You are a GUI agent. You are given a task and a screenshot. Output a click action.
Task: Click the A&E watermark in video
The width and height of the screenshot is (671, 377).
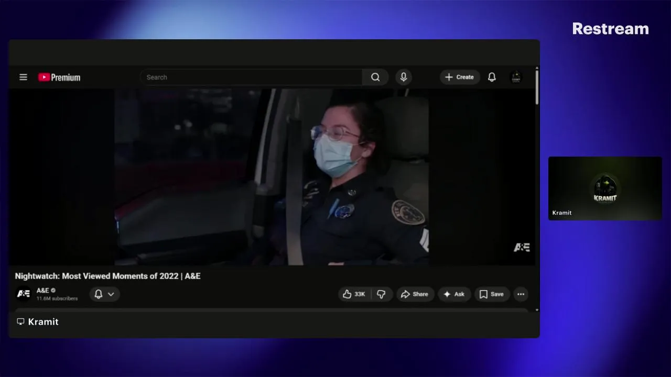point(522,247)
